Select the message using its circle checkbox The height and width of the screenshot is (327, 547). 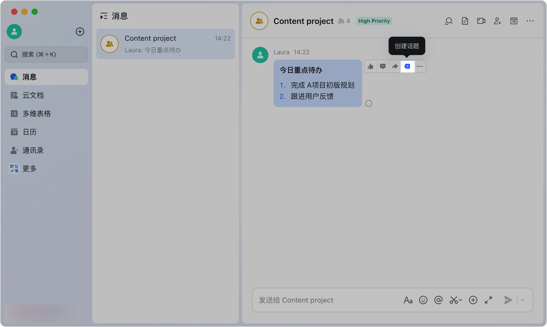click(368, 103)
